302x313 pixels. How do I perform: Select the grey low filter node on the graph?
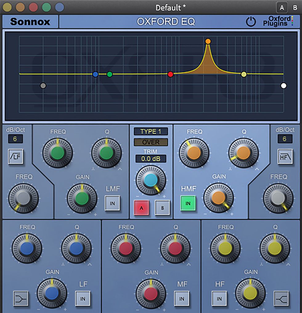coord(43,86)
